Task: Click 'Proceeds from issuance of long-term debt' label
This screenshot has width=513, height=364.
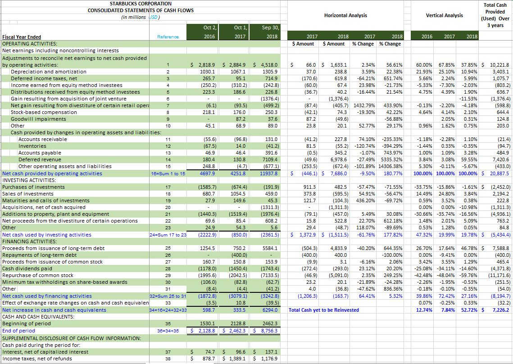Action: pyautogui.click(x=53, y=248)
